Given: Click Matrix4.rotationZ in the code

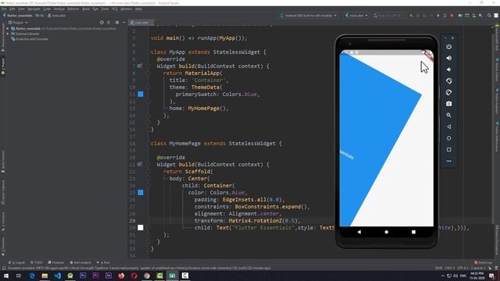Looking at the screenshot, I should click(255, 220).
